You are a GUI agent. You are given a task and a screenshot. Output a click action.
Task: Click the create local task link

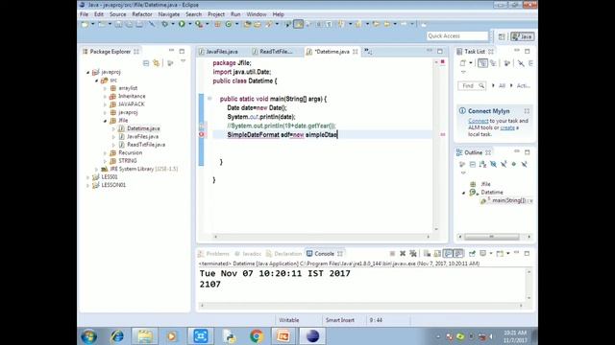pos(507,127)
